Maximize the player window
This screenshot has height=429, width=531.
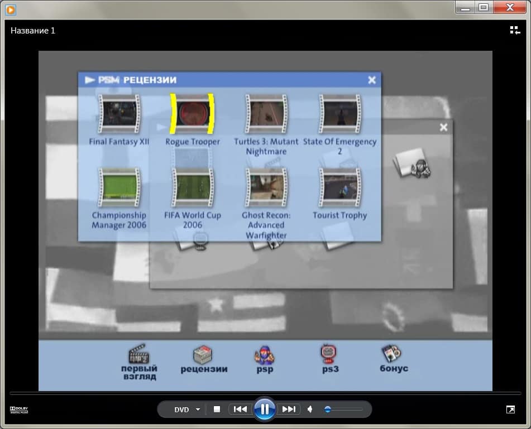pyautogui.click(x=484, y=7)
